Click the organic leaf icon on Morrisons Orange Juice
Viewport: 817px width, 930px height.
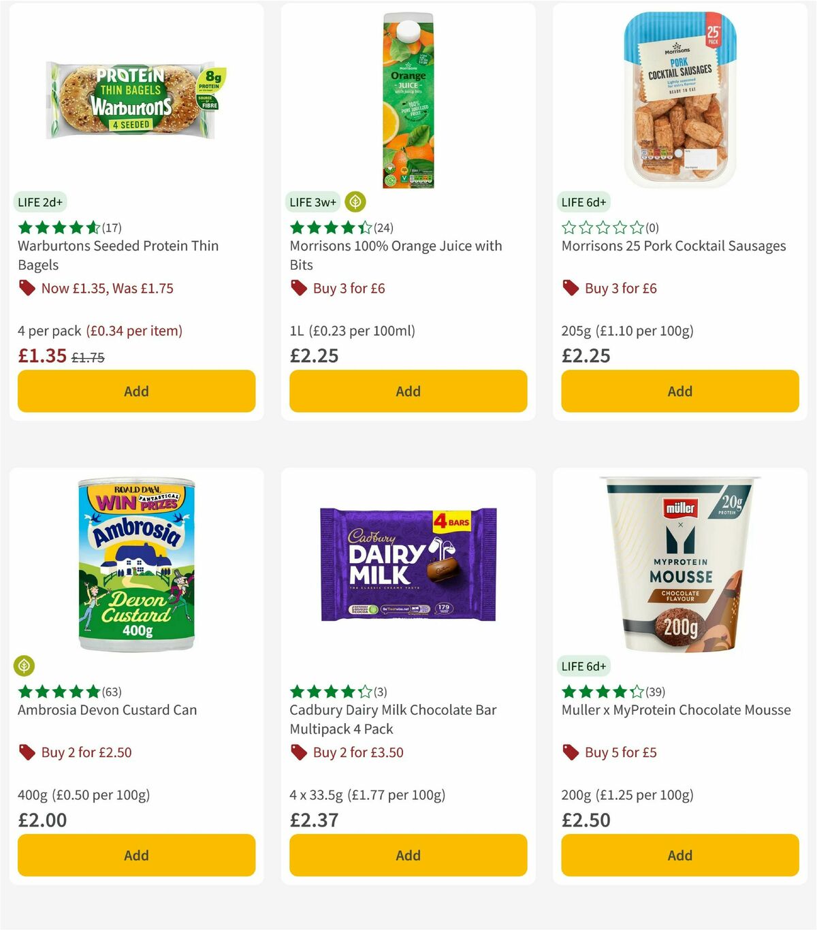pos(353,202)
